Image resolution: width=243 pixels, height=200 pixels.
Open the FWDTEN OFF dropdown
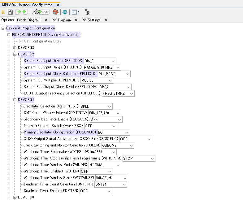pyautogui.click(x=96, y=172)
